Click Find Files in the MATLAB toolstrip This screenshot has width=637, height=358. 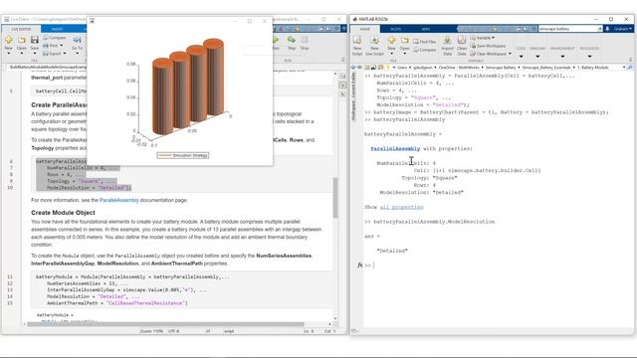pos(425,42)
